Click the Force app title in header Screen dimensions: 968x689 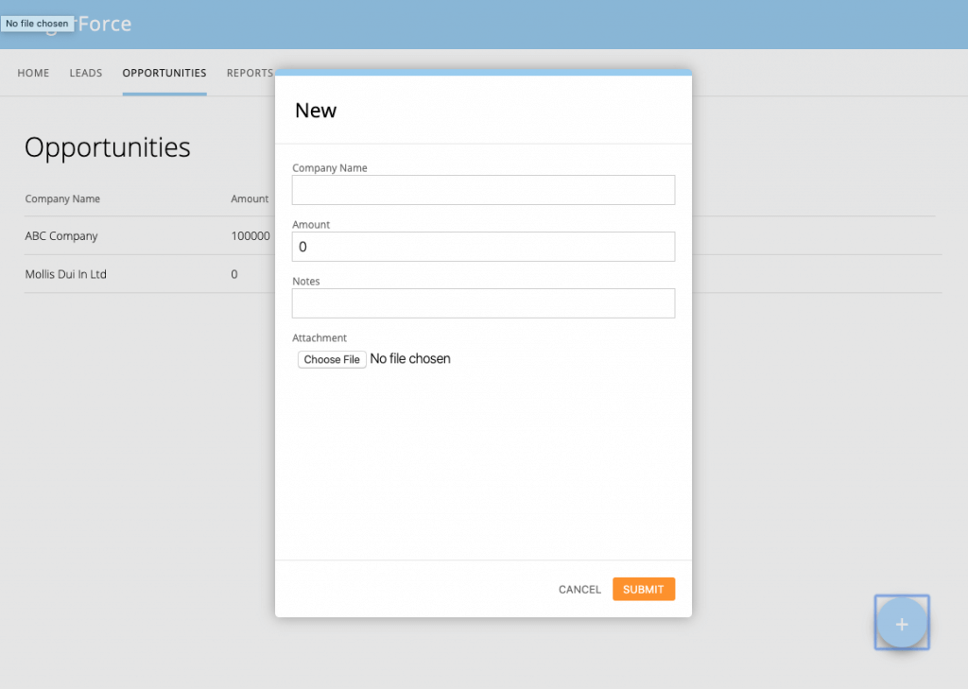point(104,24)
